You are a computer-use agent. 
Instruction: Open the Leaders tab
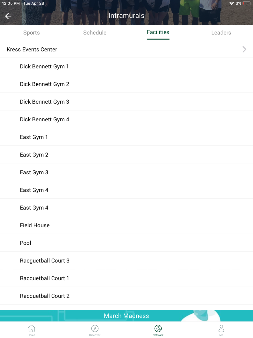pos(221,33)
